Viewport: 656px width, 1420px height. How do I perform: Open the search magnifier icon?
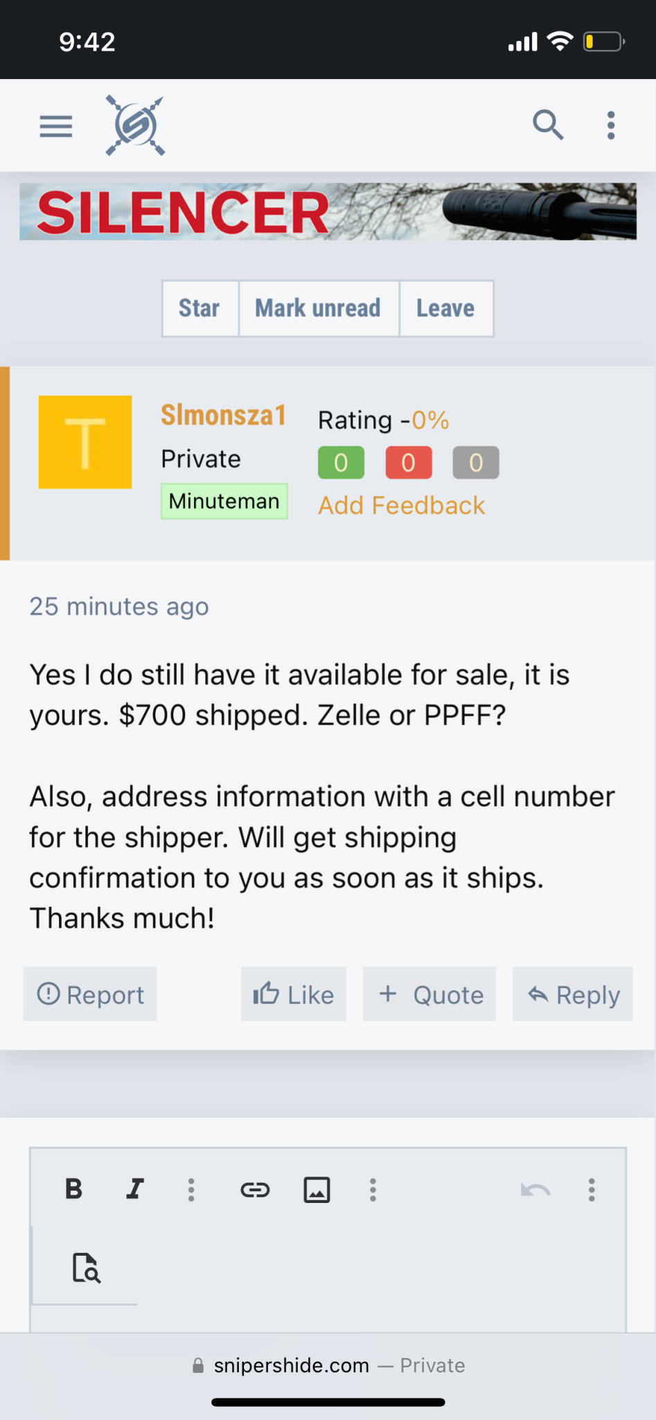click(547, 125)
